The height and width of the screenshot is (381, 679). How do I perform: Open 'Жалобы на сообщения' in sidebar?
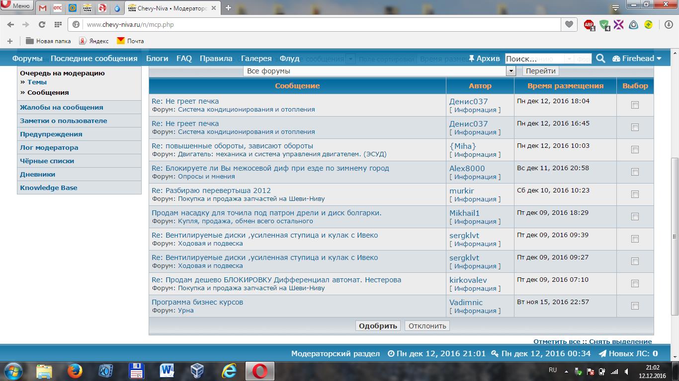tap(62, 107)
